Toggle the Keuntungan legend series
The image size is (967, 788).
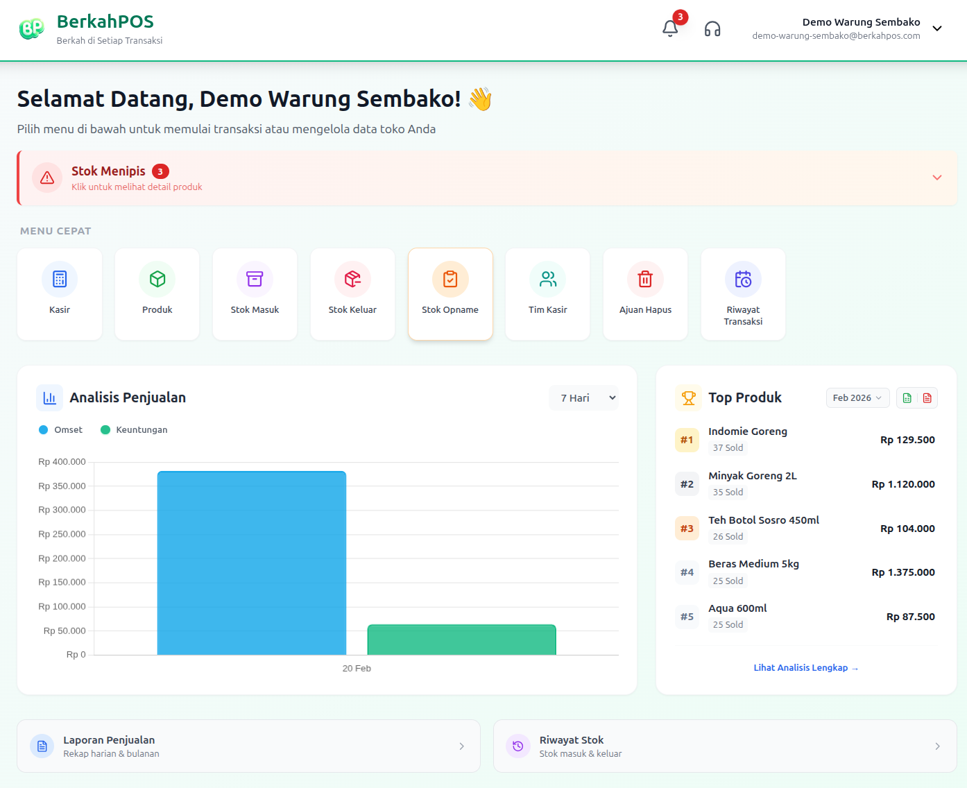pos(134,430)
